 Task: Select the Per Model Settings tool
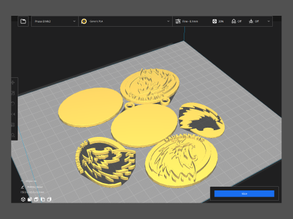click(13, 125)
